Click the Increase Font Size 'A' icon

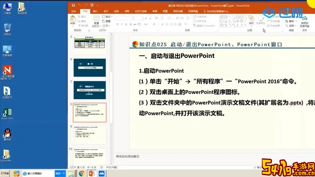click(146, 18)
